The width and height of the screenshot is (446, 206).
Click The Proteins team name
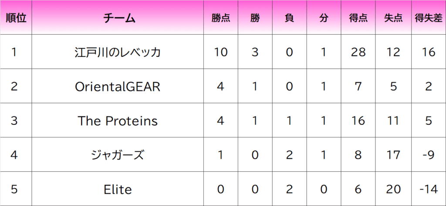[118, 120]
